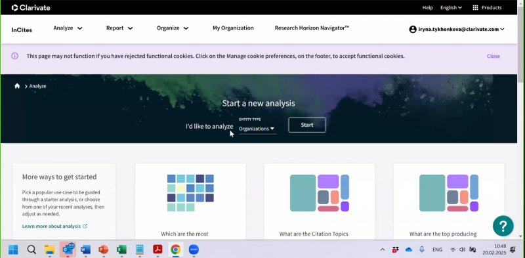Open the English language dropdown
The image size is (525, 258).
click(x=451, y=8)
